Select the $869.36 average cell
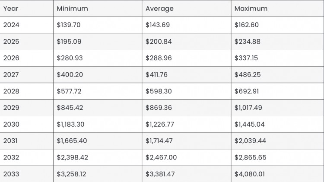324x182 pixels. (x=186, y=108)
